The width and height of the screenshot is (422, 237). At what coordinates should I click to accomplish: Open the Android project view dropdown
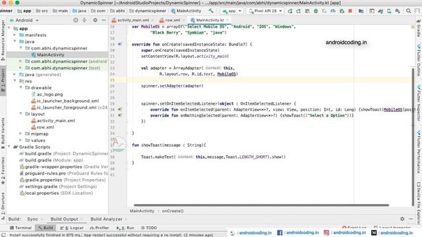coord(24,20)
